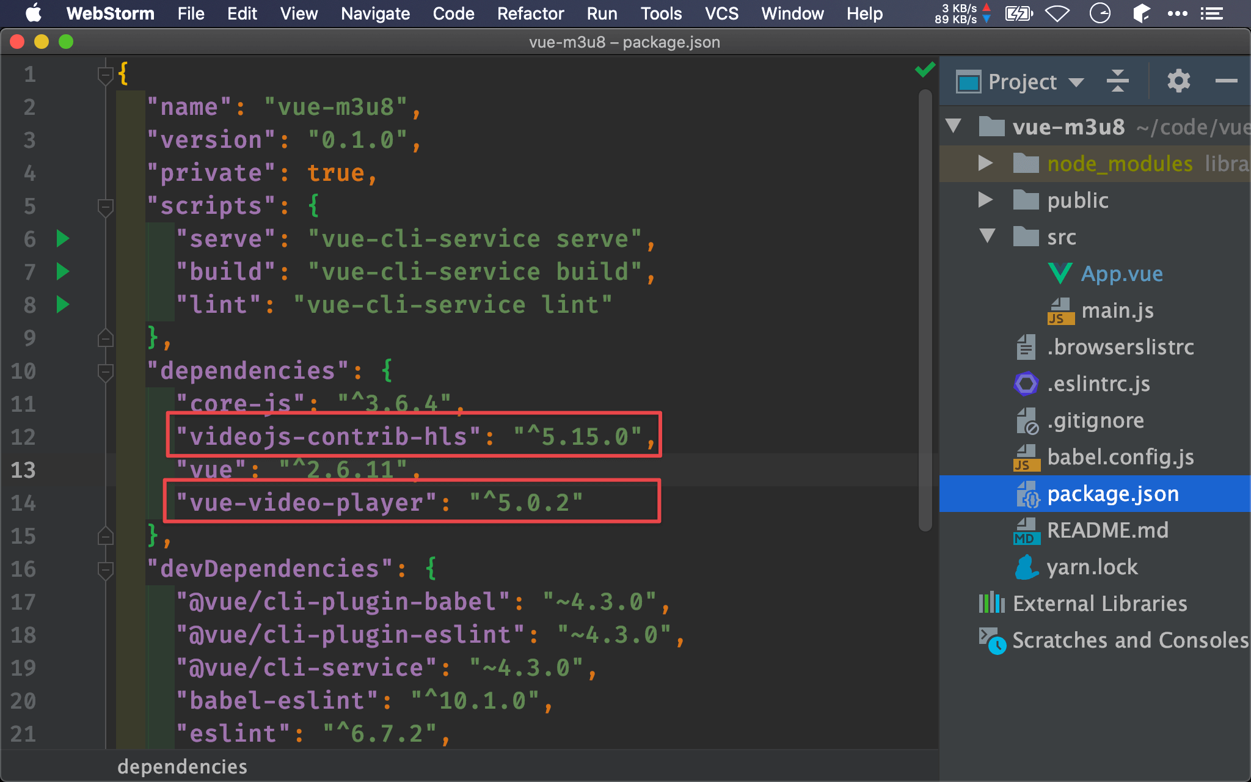Open the WebStorm application menu
1251x782 pixels.
point(110,13)
